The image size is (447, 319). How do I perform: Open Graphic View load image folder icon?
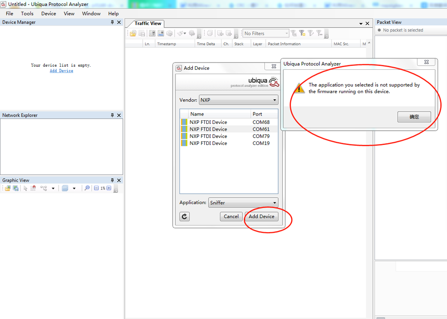coord(8,188)
